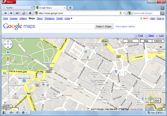Switch to the Twitter tab
Image resolution: width=167 pixels, height=116 pixels.
click(18, 8)
